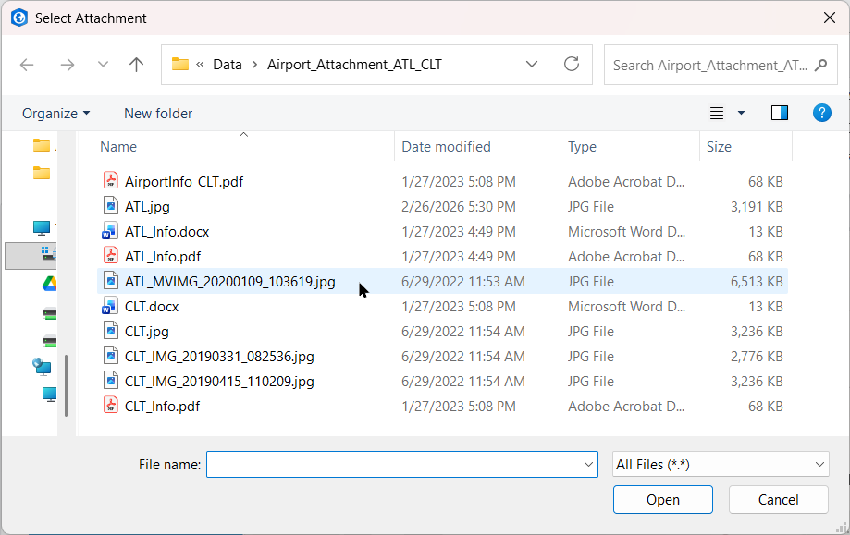850x535 pixels.
Task: Click the Word icon of ATL_Info.docx
Action: pos(110,231)
